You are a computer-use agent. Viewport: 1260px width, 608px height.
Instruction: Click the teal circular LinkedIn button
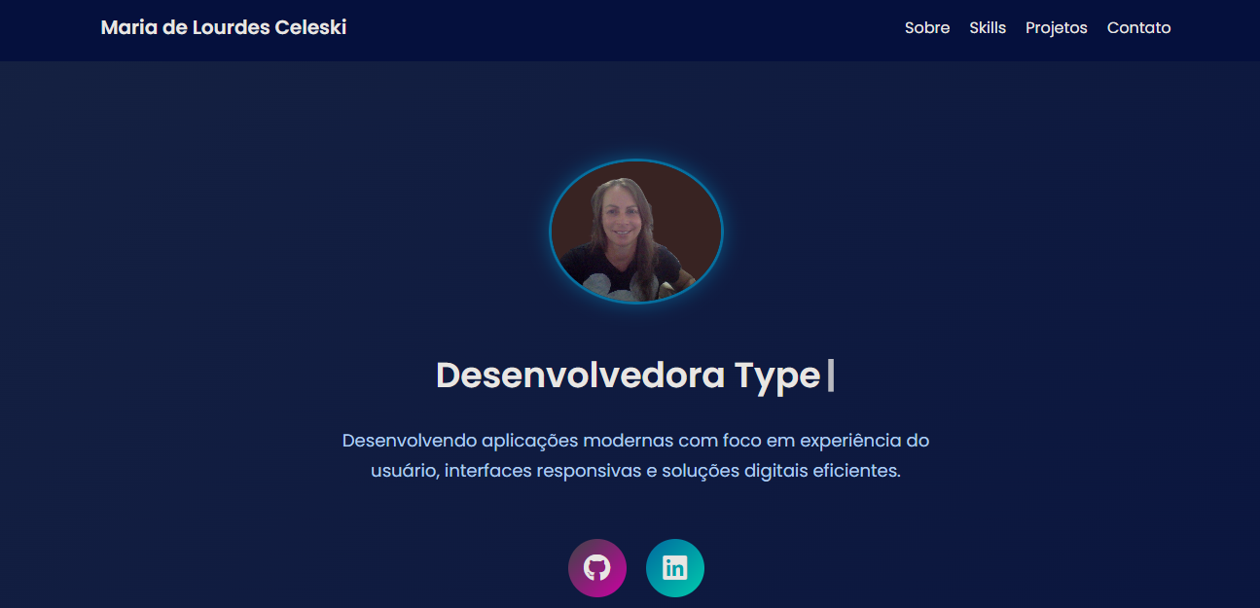[x=674, y=568]
